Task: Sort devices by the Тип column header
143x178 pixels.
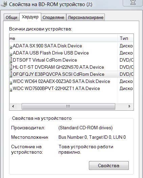Action: (x=125, y=38)
